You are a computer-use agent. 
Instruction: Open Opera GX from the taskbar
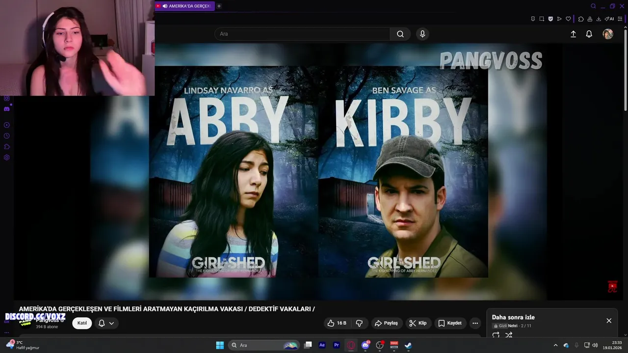pyautogui.click(x=351, y=345)
